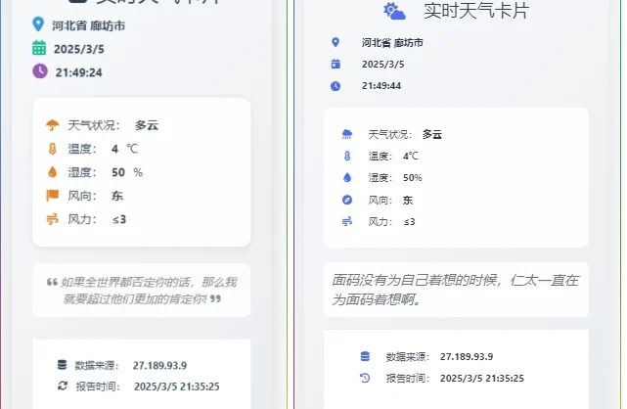This screenshot has height=409, width=627.
Task: Click the time 21:49:44
Action: click(381, 85)
